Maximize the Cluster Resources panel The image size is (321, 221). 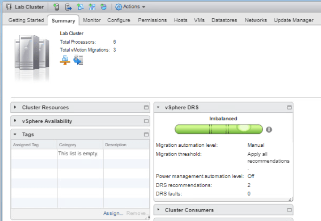[x=146, y=108]
